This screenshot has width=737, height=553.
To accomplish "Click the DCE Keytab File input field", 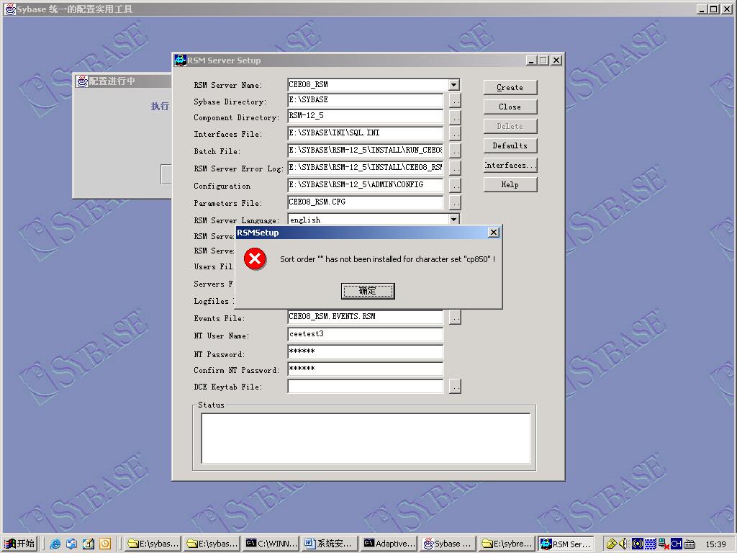I will point(365,387).
